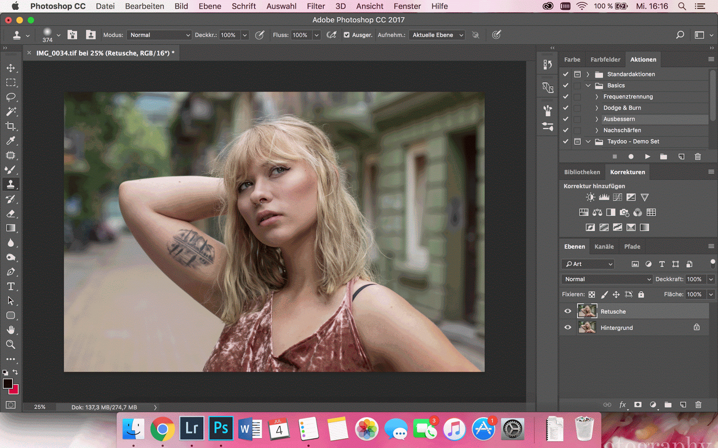This screenshot has height=448, width=718.
Task: Expand the Frequenztrennung action
Action: (596, 97)
